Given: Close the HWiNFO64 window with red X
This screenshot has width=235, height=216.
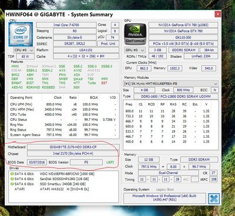Looking at the screenshot, I should pyautogui.click(x=218, y=14).
